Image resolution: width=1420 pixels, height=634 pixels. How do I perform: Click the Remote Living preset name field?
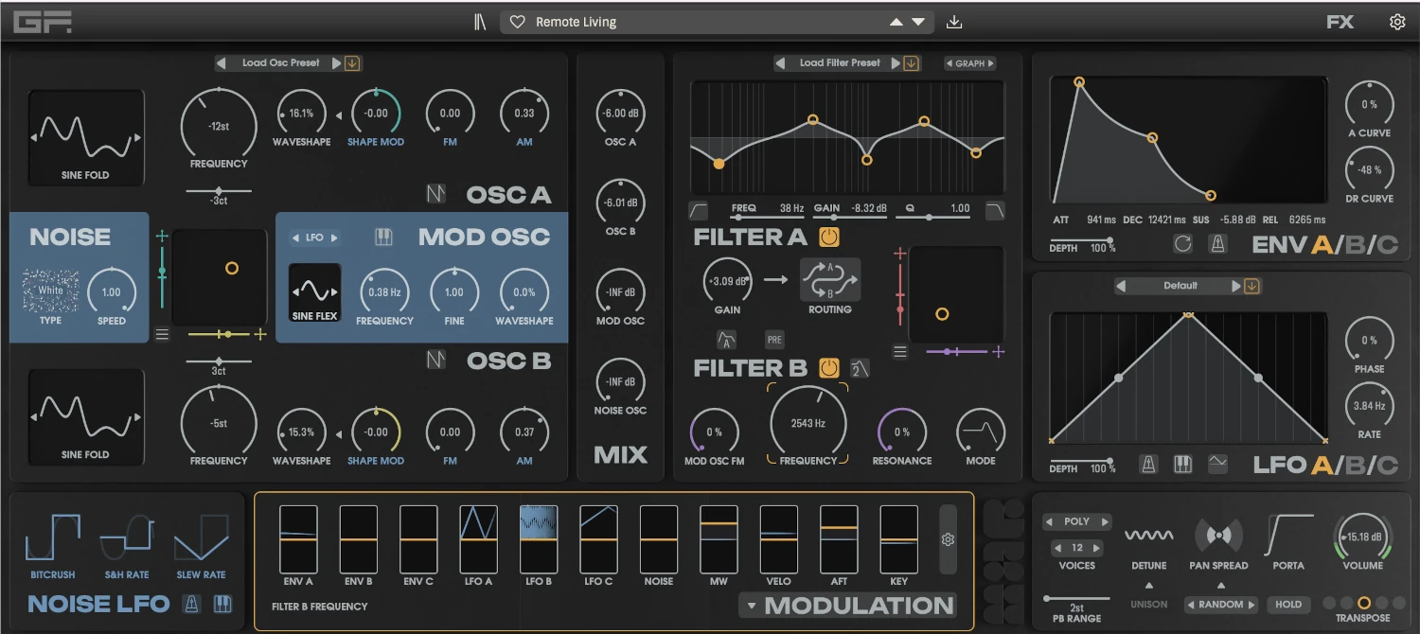(x=577, y=21)
